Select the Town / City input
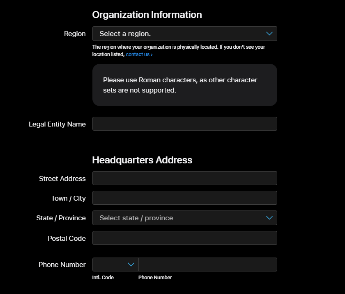The image size is (345, 294). [x=184, y=198]
